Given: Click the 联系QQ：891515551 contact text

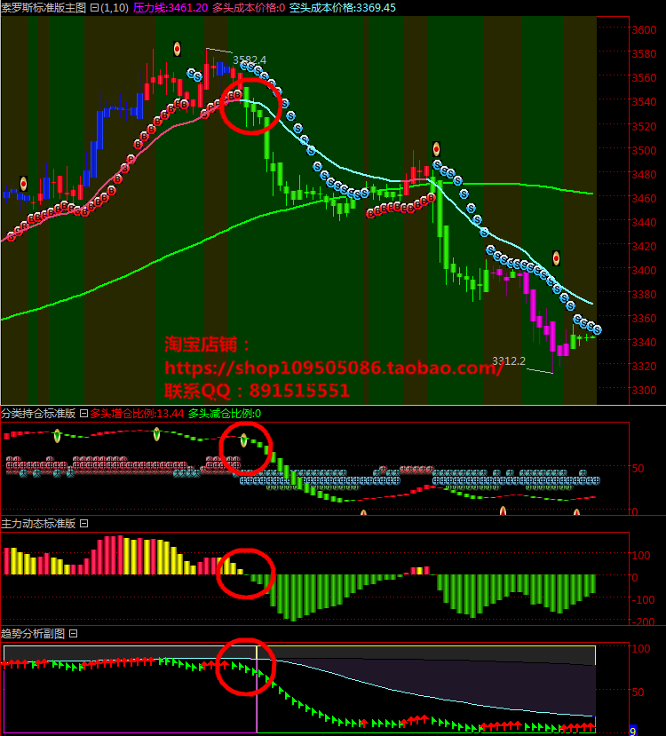Looking at the screenshot, I should tap(257, 391).
